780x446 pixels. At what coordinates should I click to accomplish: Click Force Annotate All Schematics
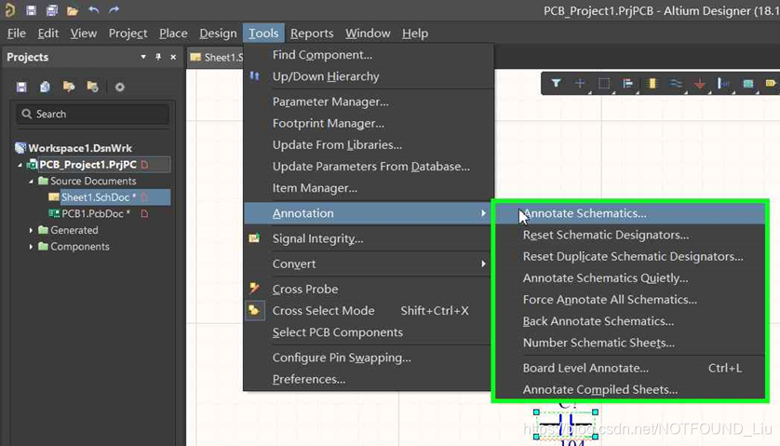630,300
